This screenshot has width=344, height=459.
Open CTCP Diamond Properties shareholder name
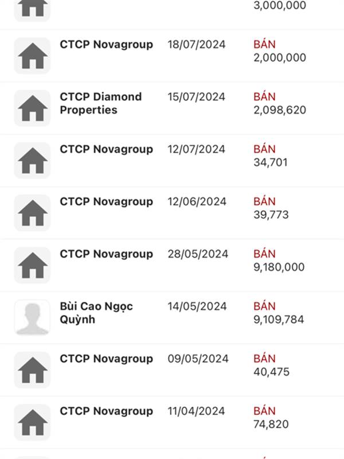101,103
